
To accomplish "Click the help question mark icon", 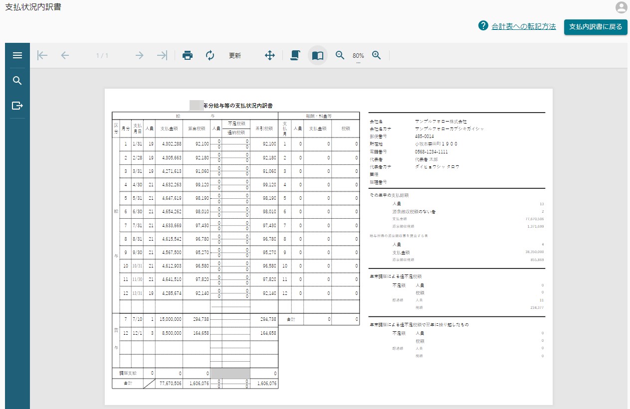I will coord(483,26).
